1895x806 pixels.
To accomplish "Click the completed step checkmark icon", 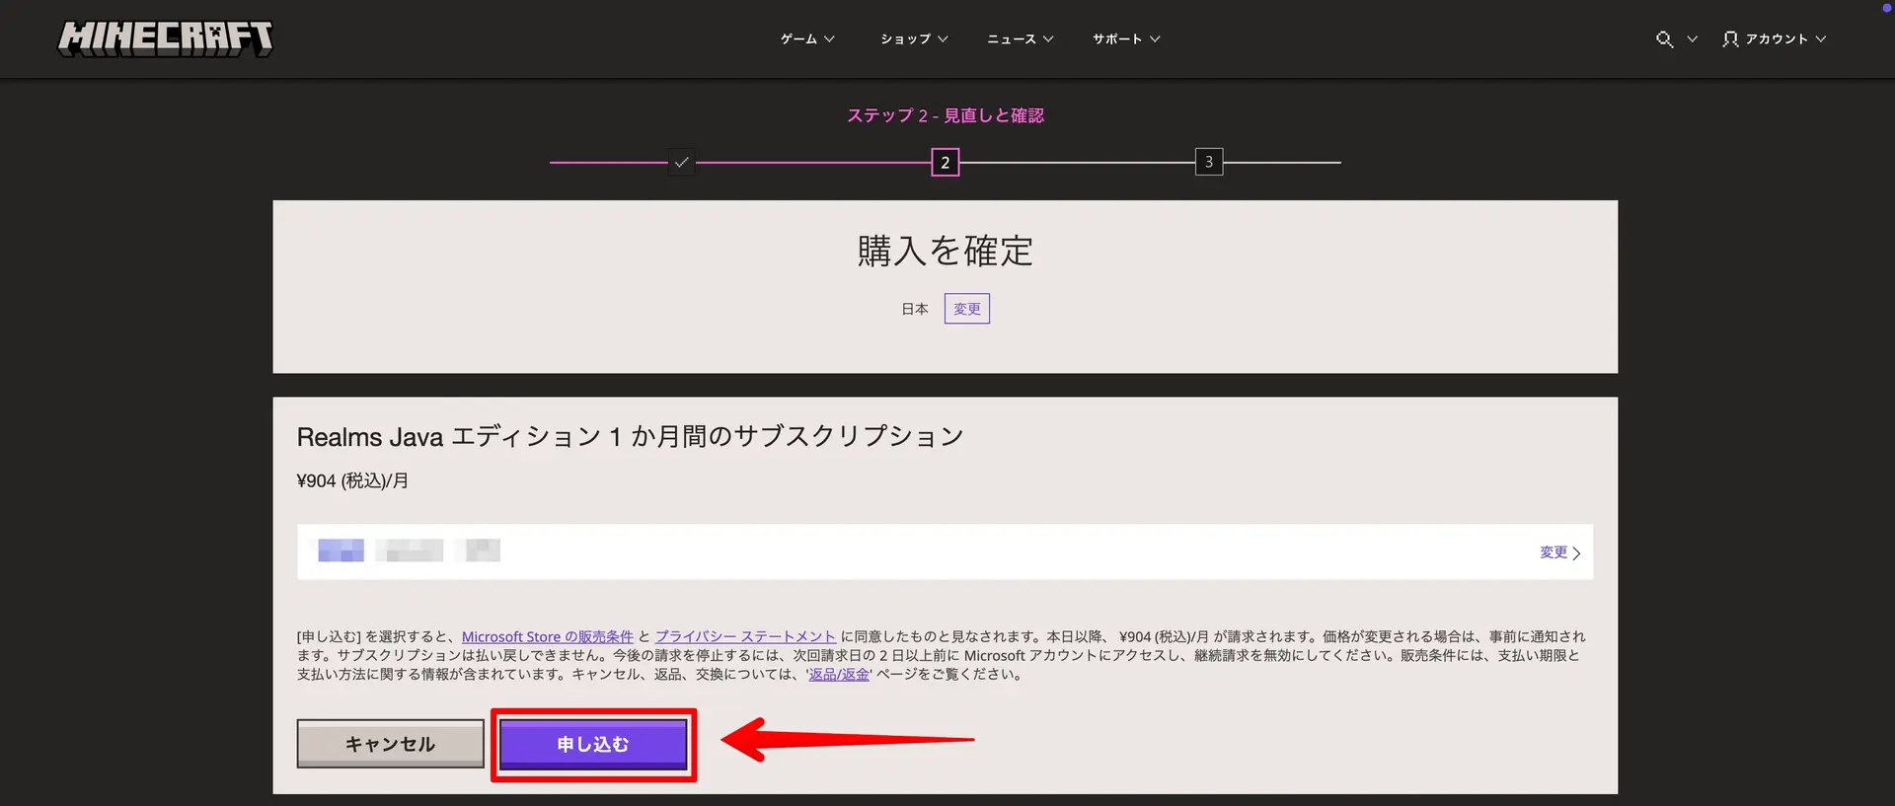I will point(681,163).
